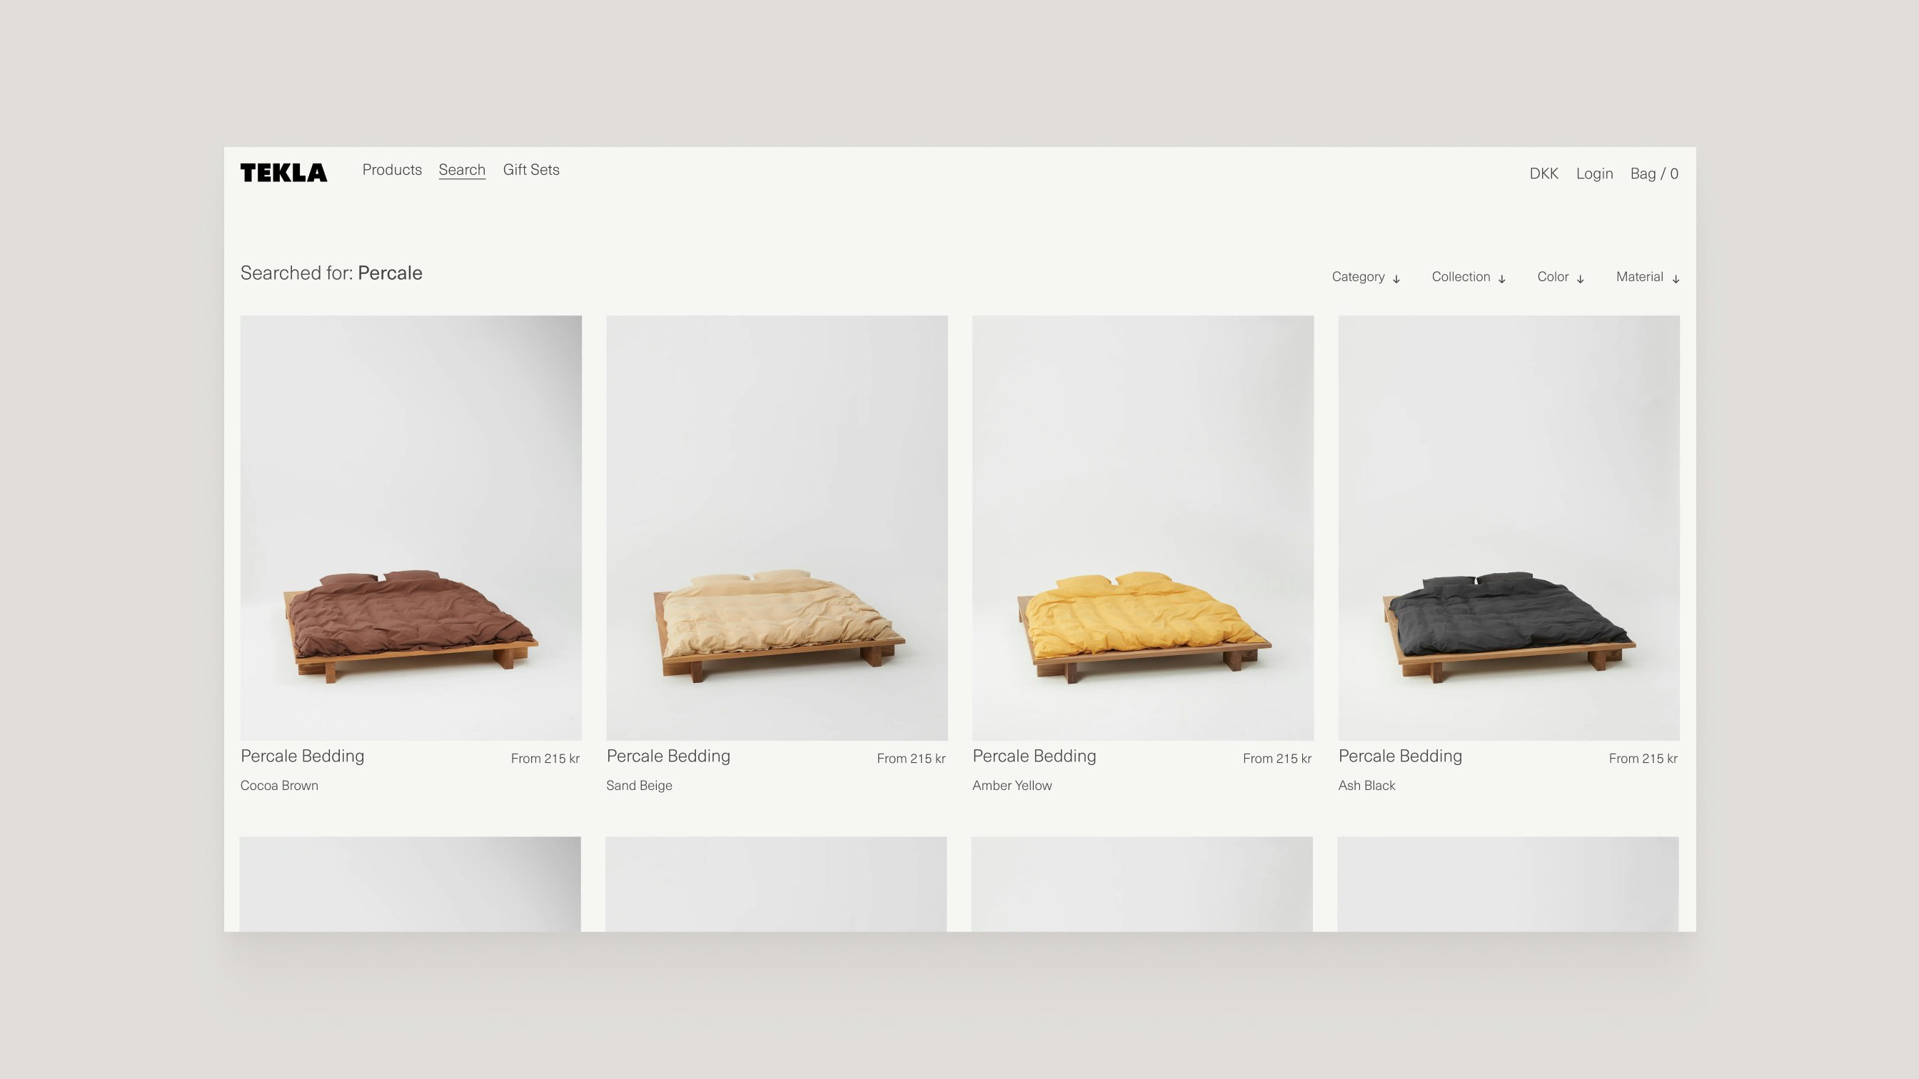Click the Cocoa Brown color label
Image resolution: width=1919 pixels, height=1079 pixels.
[x=279, y=786]
